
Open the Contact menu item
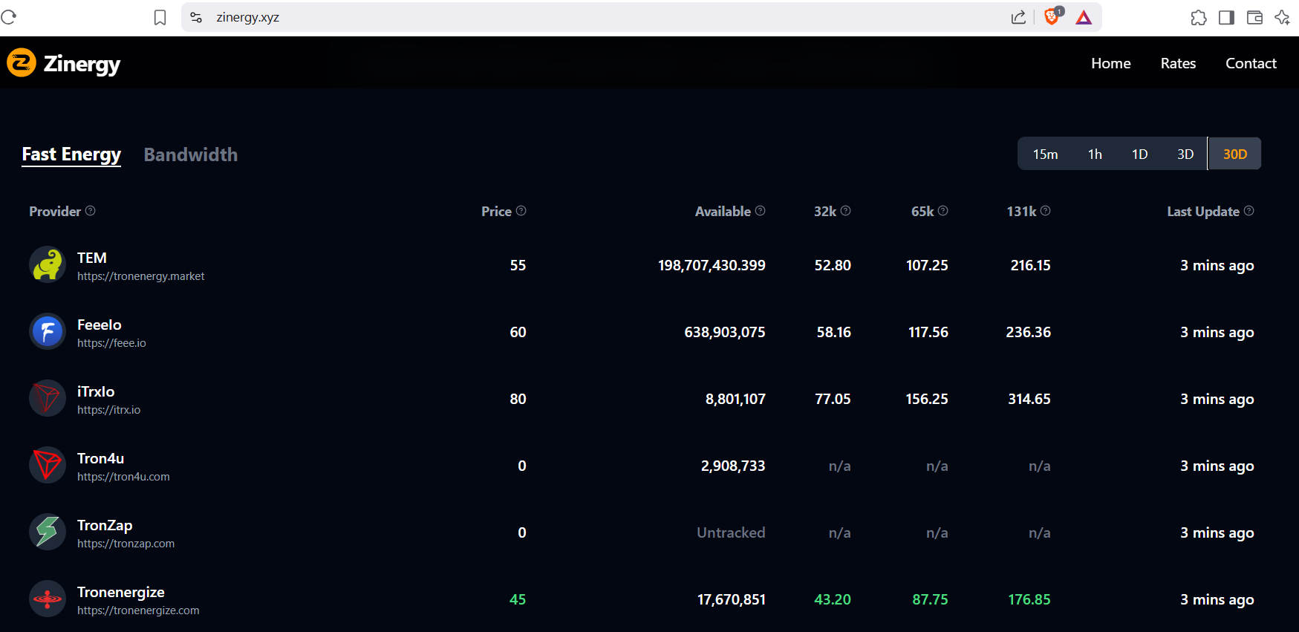tap(1251, 63)
